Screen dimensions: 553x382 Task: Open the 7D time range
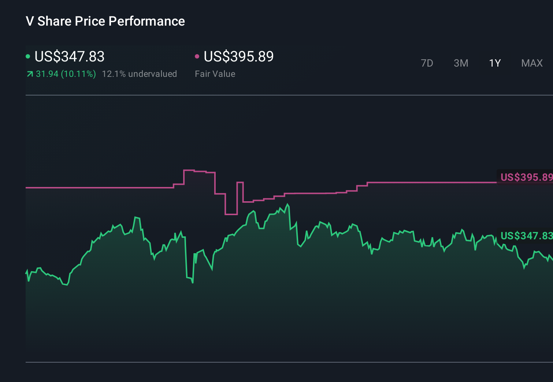click(x=427, y=63)
